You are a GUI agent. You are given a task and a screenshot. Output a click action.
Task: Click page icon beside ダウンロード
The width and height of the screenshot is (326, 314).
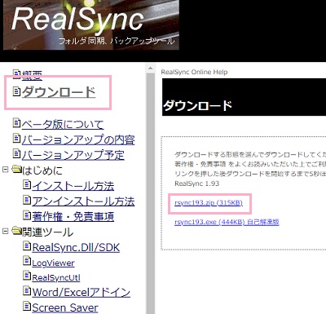pos(17,91)
